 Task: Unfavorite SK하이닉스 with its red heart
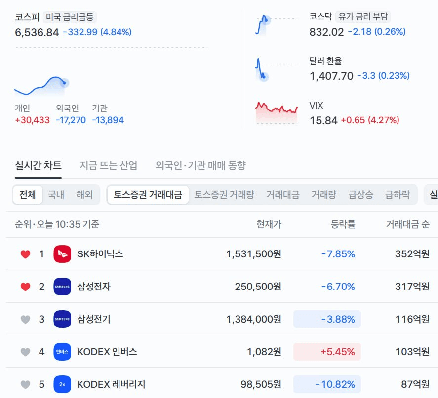pyautogui.click(x=25, y=254)
